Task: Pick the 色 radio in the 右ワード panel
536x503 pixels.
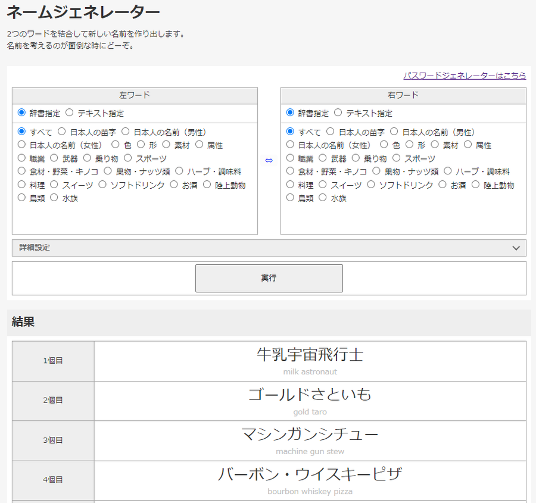Action: pyautogui.click(x=384, y=144)
